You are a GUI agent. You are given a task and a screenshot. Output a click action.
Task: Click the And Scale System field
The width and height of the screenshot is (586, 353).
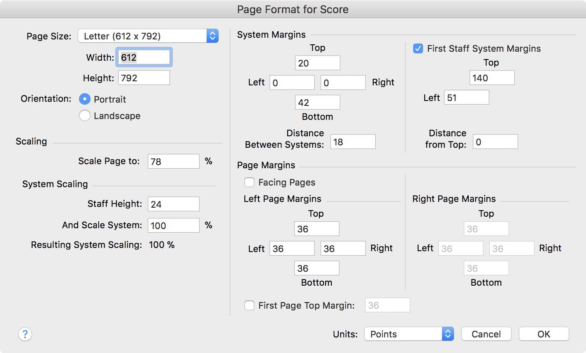coord(173,225)
